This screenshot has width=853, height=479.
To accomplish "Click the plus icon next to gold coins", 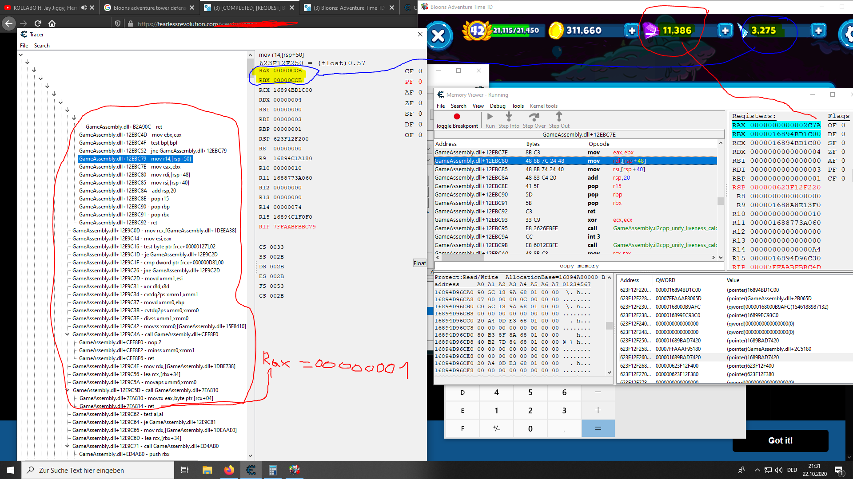I will click(x=631, y=31).
